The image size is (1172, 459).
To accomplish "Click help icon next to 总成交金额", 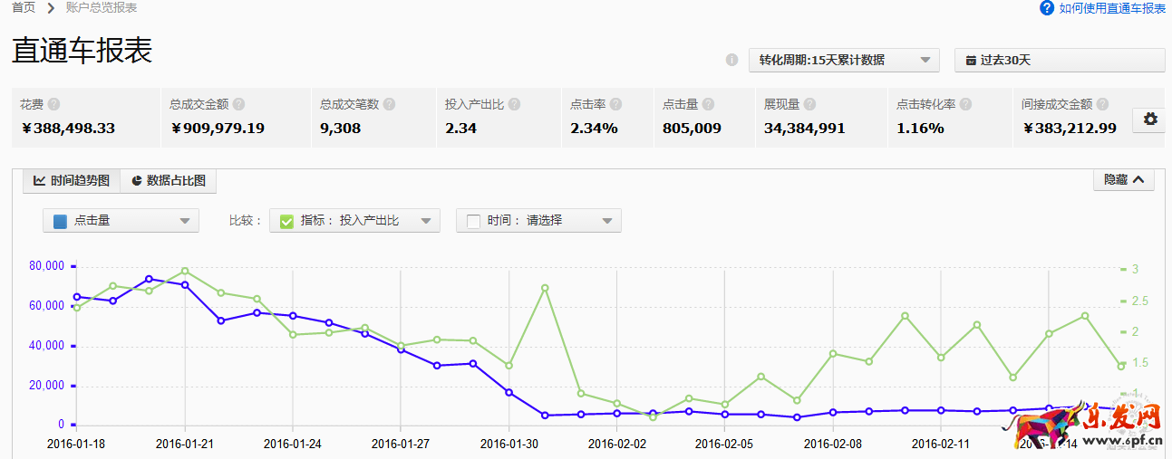I will click(x=238, y=104).
